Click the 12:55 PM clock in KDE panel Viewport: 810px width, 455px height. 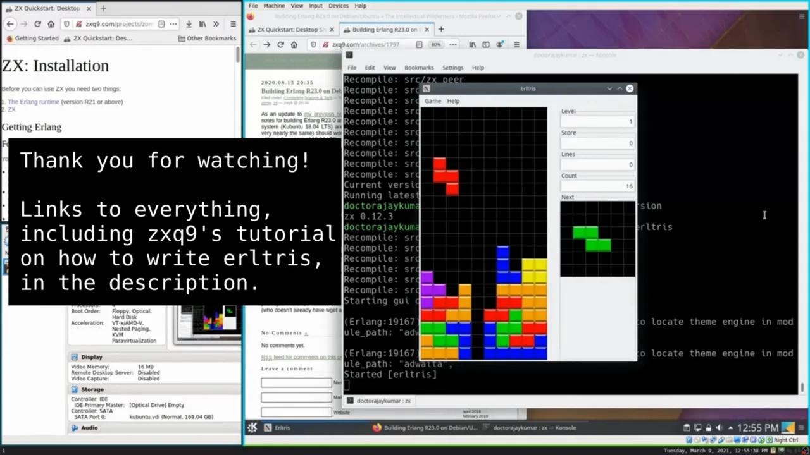tap(757, 428)
